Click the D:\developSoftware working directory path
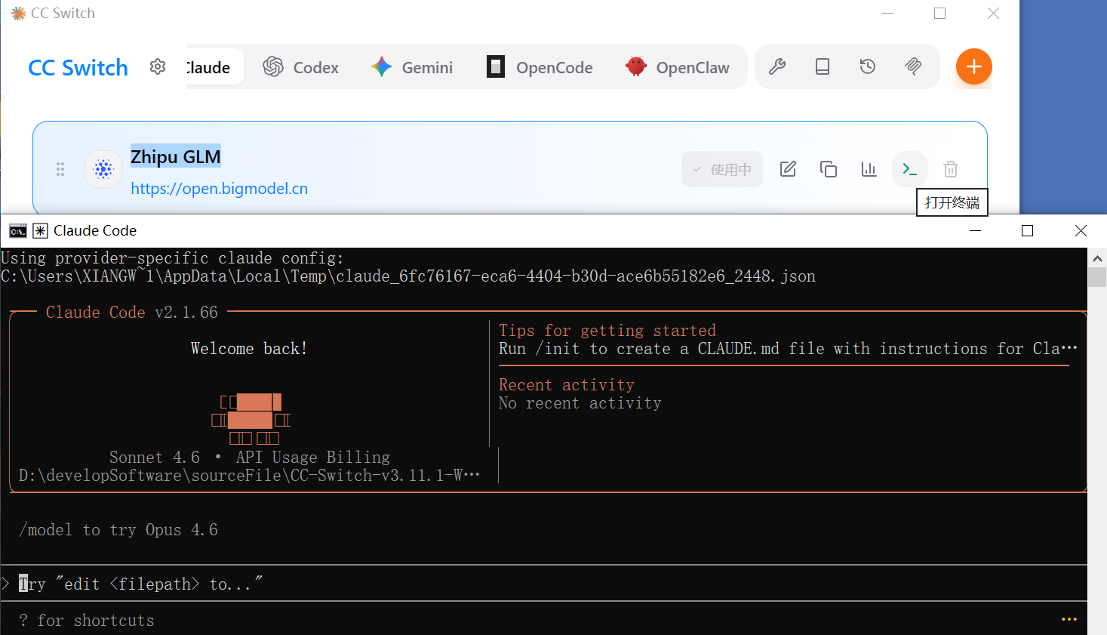The width and height of the screenshot is (1107, 635). coord(250,476)
